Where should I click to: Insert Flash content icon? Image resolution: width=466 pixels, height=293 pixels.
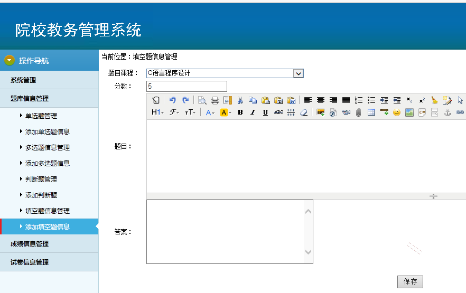coord(333,112)
